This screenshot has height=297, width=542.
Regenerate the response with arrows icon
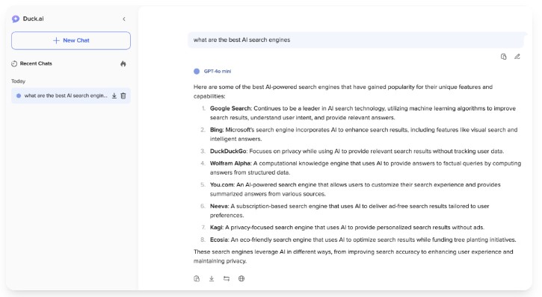[x=227, y=278]
